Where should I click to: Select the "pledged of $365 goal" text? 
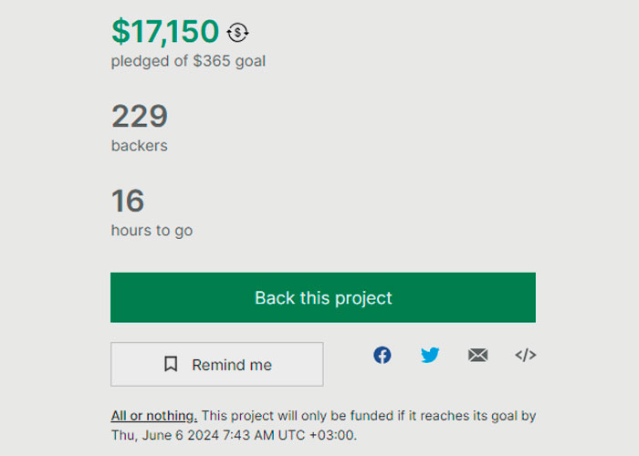click(188, 62)
